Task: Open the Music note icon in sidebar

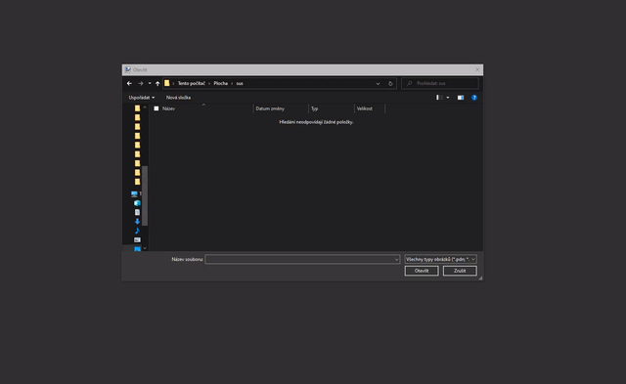Action: pos(137,231)
